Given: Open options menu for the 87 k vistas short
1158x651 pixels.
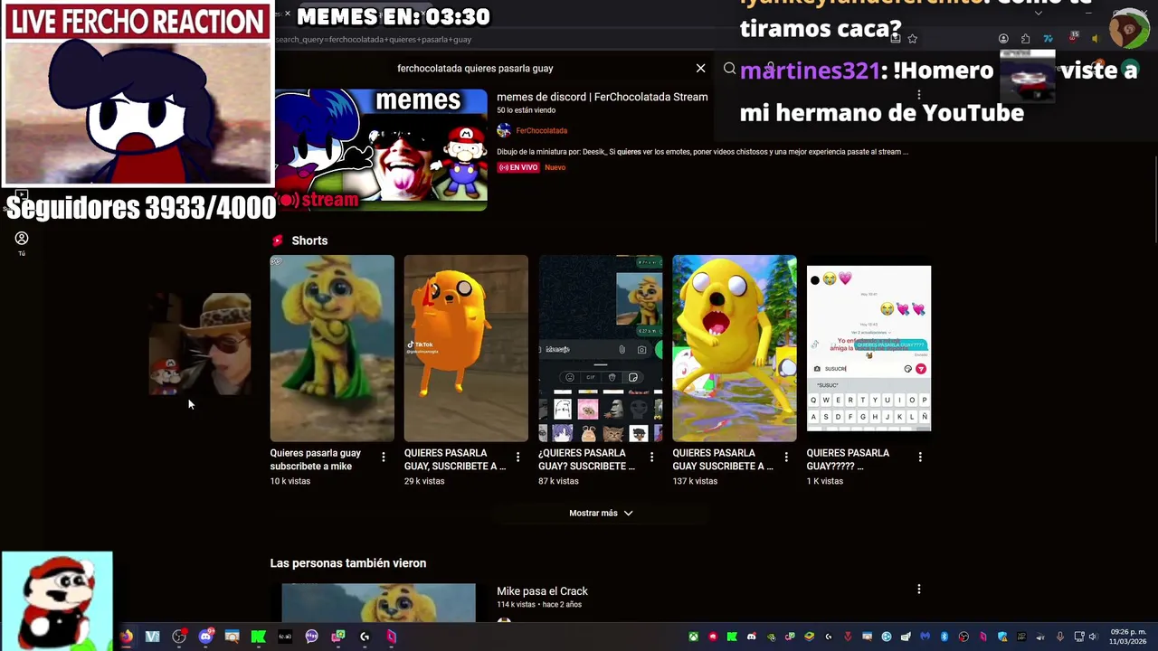Looking at the screenshot, I should pos(651,458).
